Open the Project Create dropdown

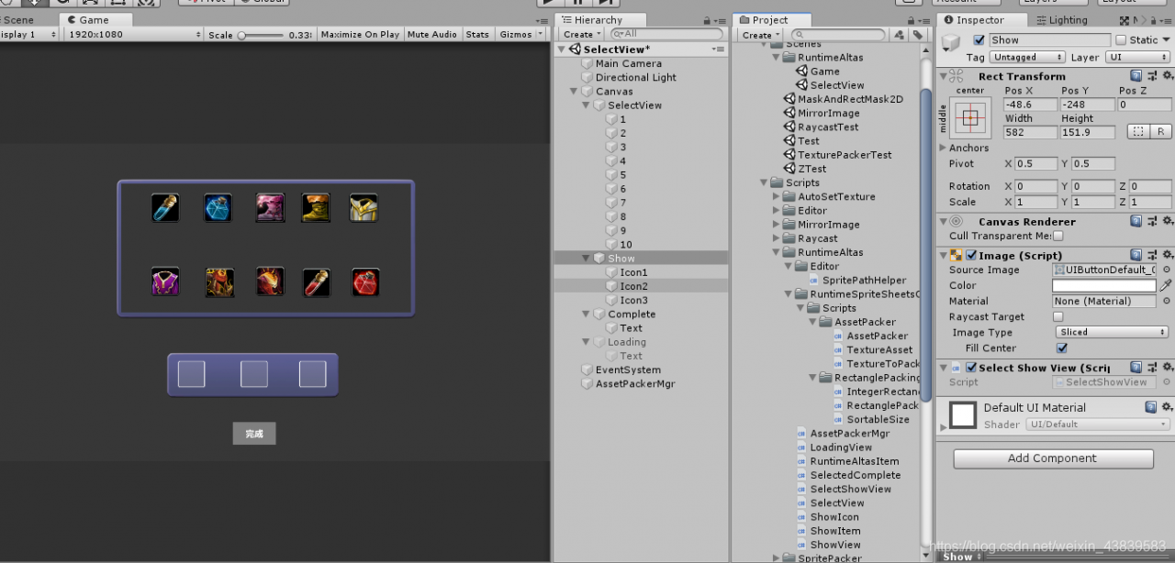pyautogui.click(x=760, y=35)
